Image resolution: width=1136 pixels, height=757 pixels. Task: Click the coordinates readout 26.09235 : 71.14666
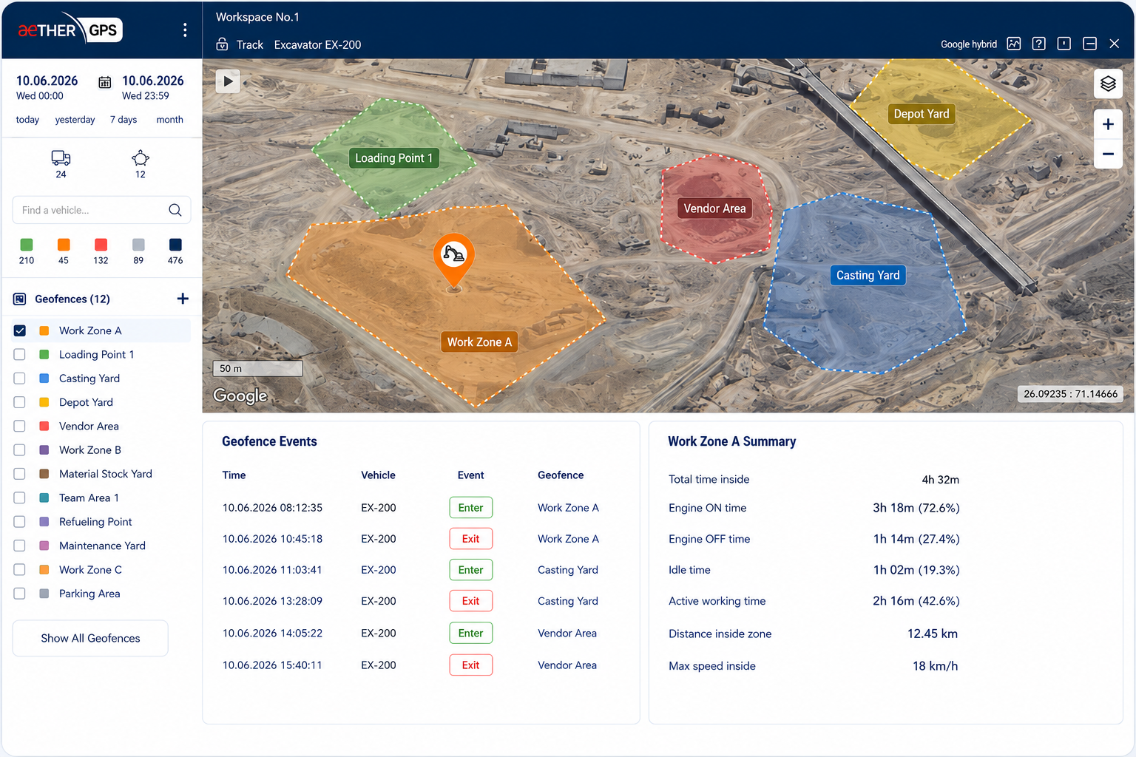[1070, 394]
